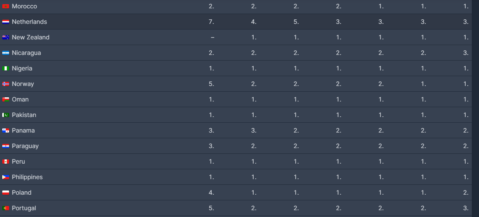Click the Pakistan flag icon
This screenshot has height=217, width=479.
coord(6,115)
